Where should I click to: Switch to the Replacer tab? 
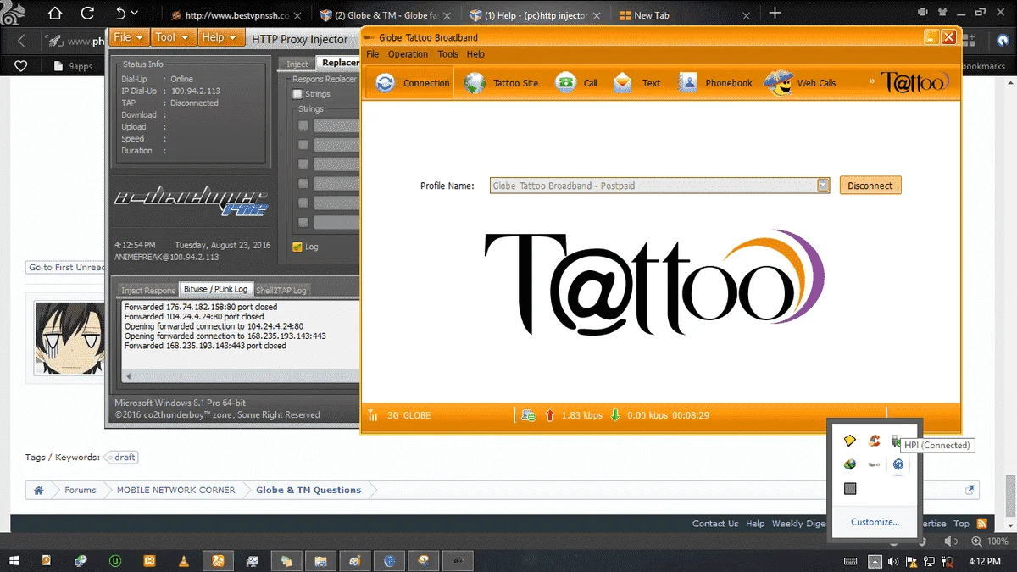pos(339,63)
